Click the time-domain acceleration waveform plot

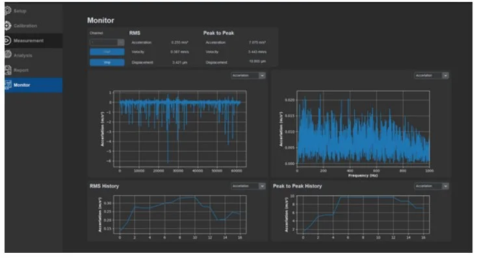tap(180, 129)
